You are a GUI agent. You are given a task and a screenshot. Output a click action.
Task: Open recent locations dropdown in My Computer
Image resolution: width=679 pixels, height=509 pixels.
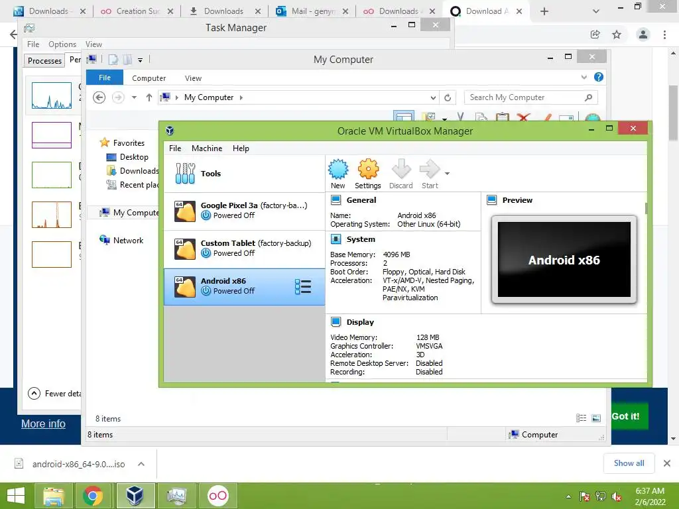coord(134,97)
